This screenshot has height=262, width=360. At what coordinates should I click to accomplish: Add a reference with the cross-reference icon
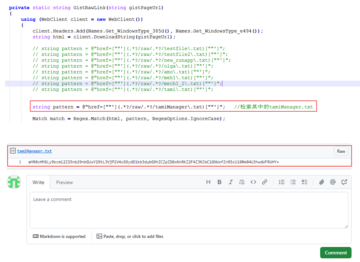click(x=344, y=182)
